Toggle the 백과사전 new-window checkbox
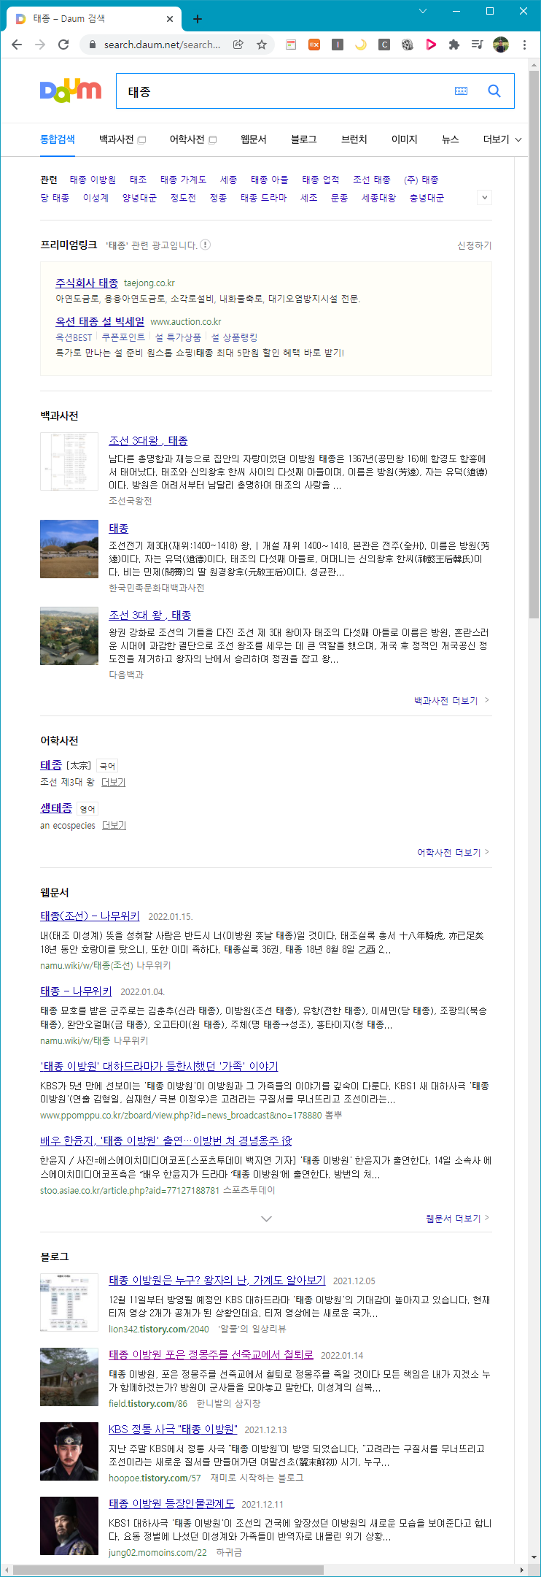 (142, 139)
